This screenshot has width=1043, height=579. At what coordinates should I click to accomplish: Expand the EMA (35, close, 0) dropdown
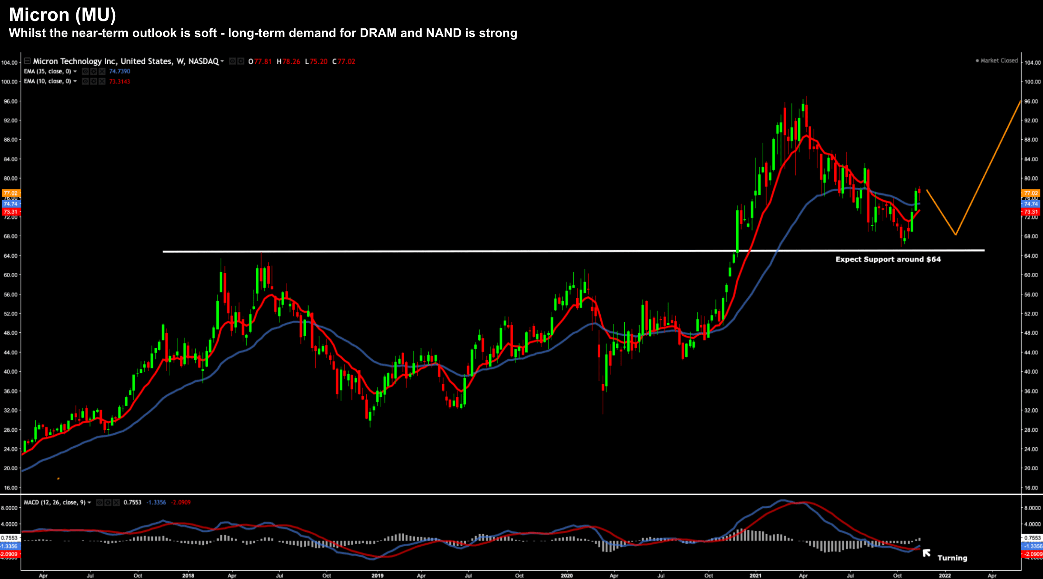pyautogui.click(x=75, y=72)
